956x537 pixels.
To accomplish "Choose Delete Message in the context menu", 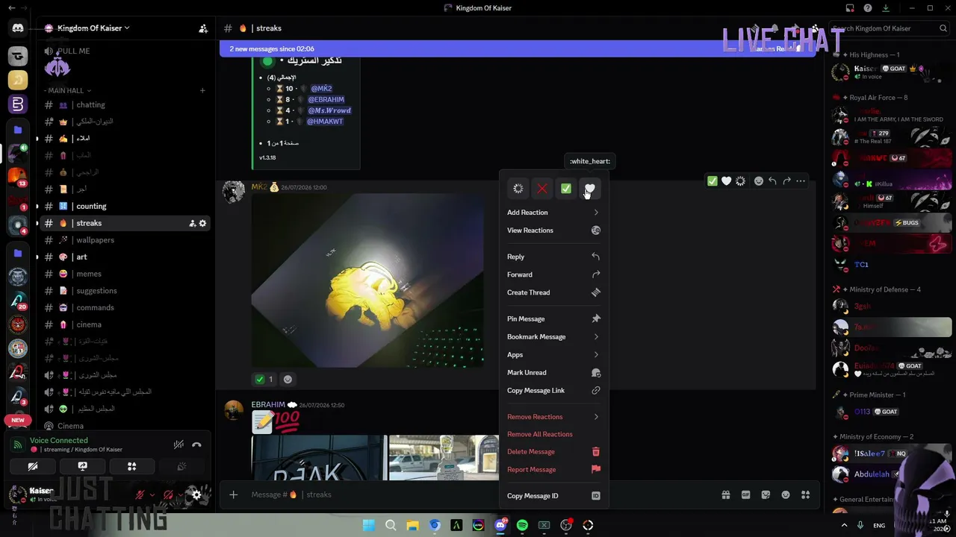I will pyautogui.click(x=553, y=451).
